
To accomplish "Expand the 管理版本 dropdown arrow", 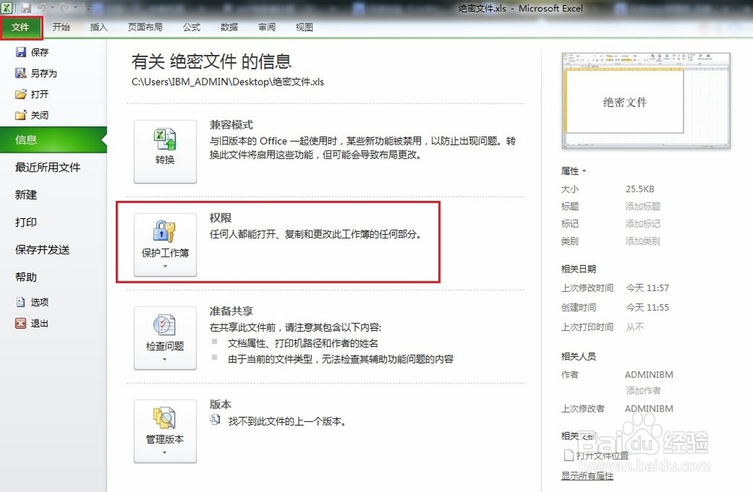I will pos(165,452).
